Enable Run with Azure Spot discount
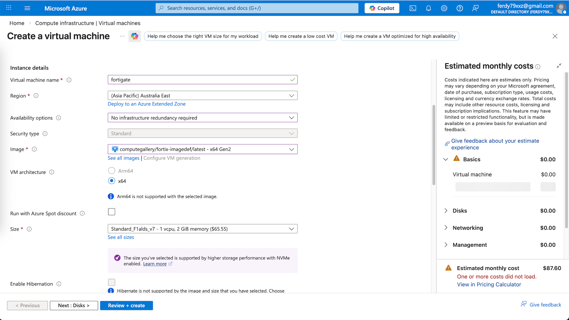The height and width of the screenshot is (320, 569). pos(111,212)
